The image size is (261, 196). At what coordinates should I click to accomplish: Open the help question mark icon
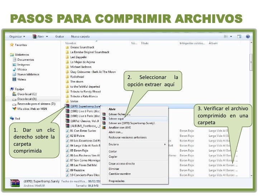[x=248, y=37]
